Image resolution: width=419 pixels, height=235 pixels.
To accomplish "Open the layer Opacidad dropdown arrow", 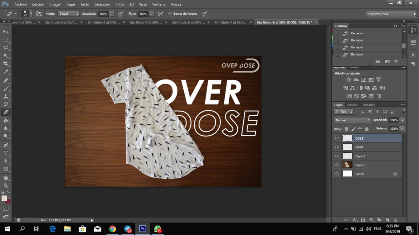I will point(402,120).
